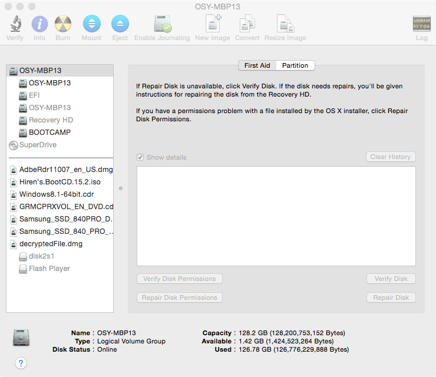Switch to the First Aid tab
436x377 pixels.
tap(257, 65)
